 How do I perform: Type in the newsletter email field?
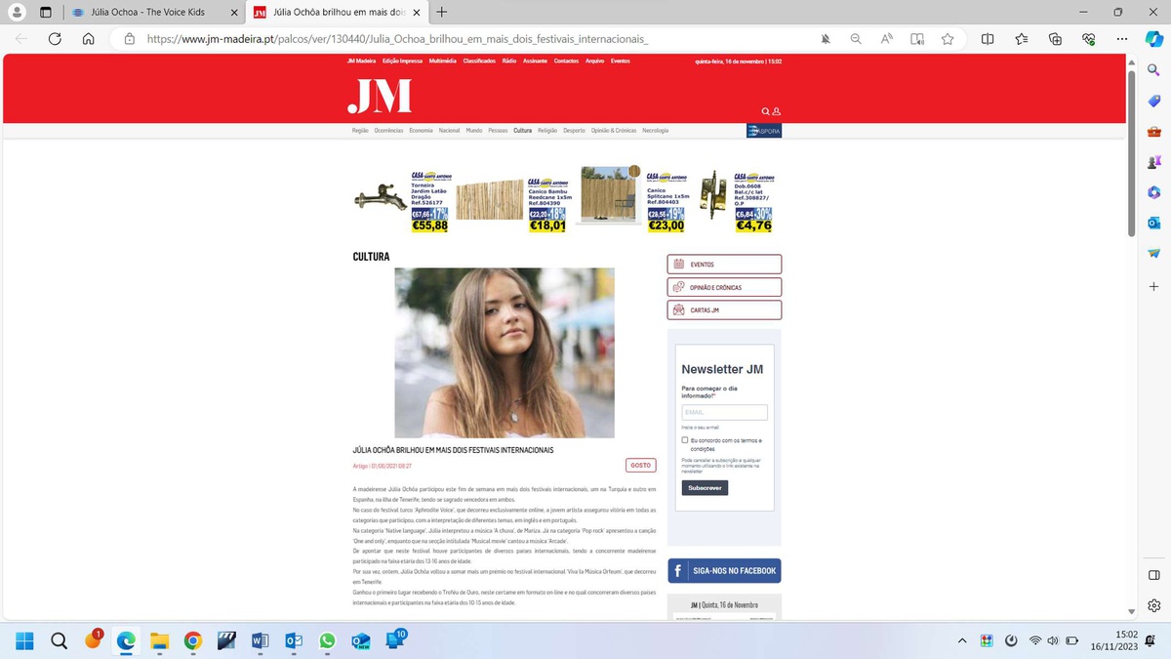point(724,412)
